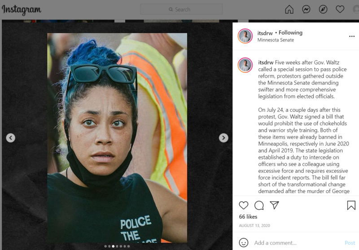Like the post with heart icon
This screenshot has height=250, width=359.
click(244, 205)
